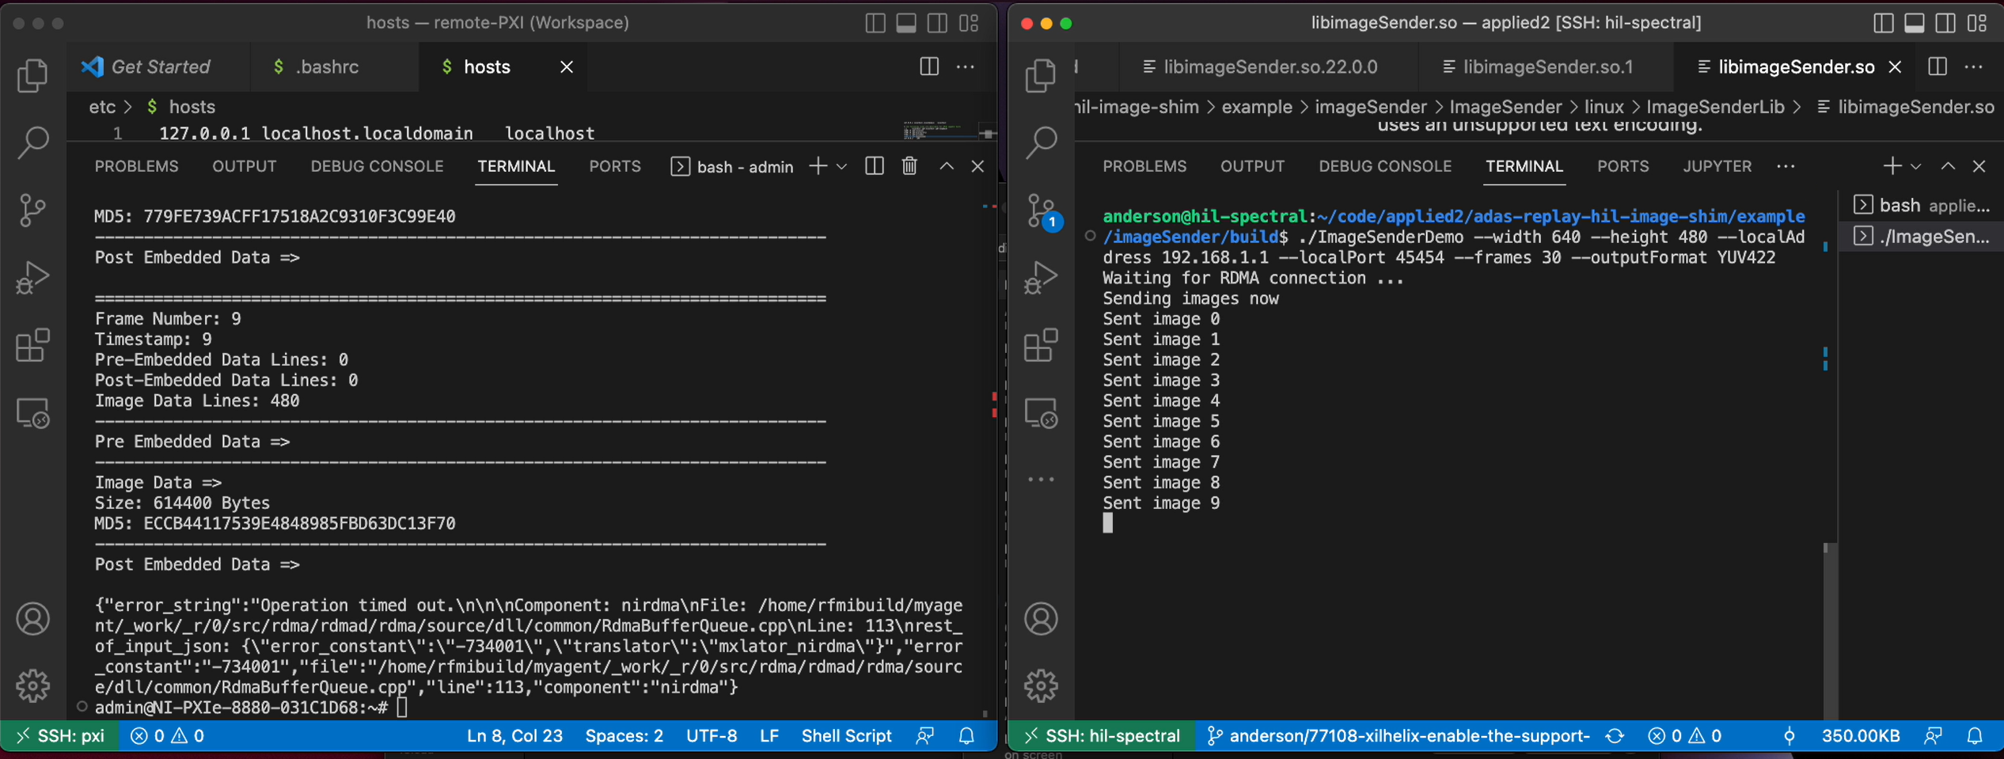This screenshot has height=759, width=2004.
Task: Open the Remote Explorer sidebar icon
Action: [32, 412]
